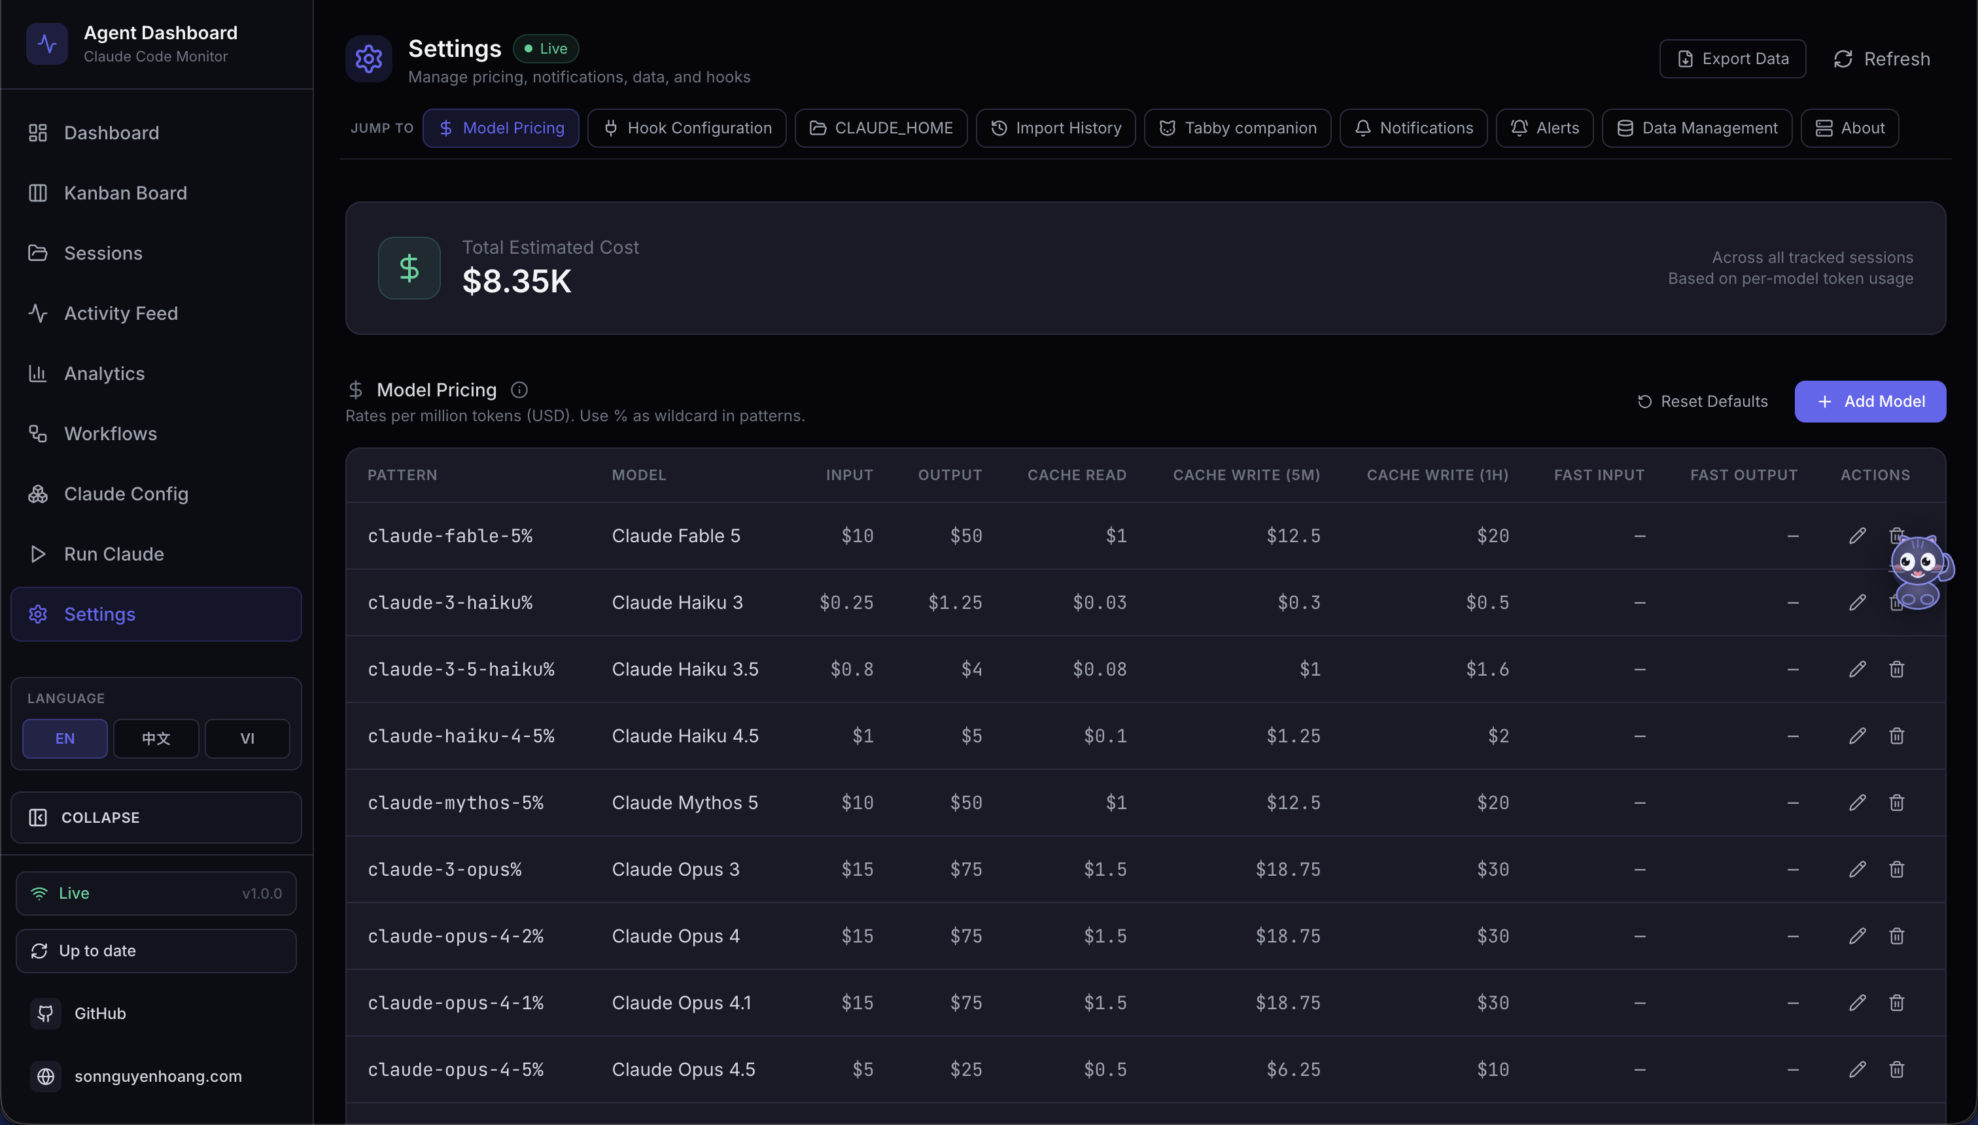Viewport: 1978px width, 1125px height.
Task: Click the Up to date update checker
Action: click(156, 951)
